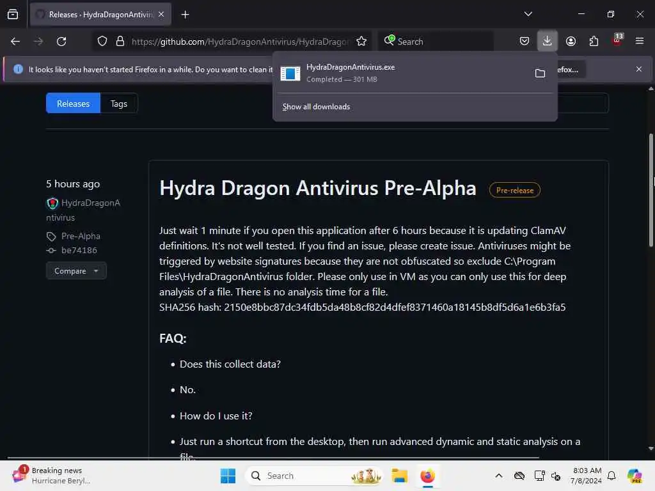Open the Firefox account icon

571,41
